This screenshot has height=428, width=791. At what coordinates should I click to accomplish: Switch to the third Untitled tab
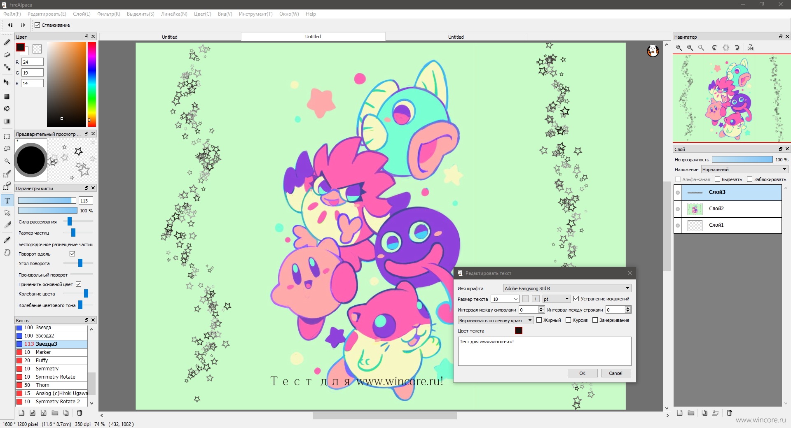tap(456, 37)
